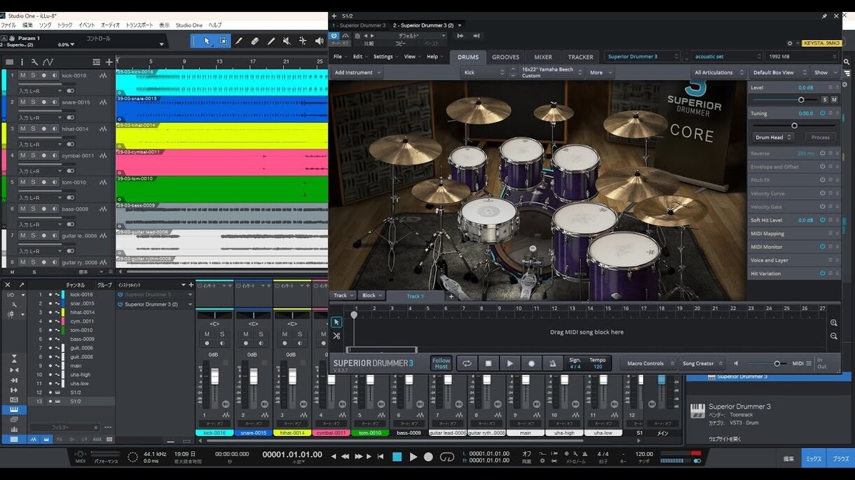Open the Show options button

(x=824, y=73)
